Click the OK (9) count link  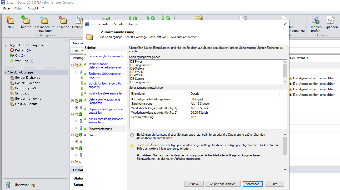pyautogui.click(x=23, y=56)
